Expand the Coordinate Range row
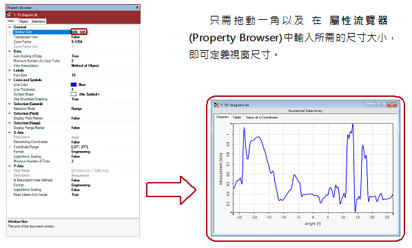 10,147
